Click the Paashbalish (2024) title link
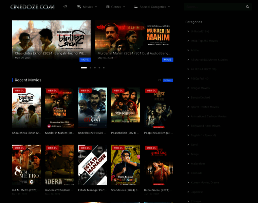Viewport: 258px width, 203px height. coord(125,133)
